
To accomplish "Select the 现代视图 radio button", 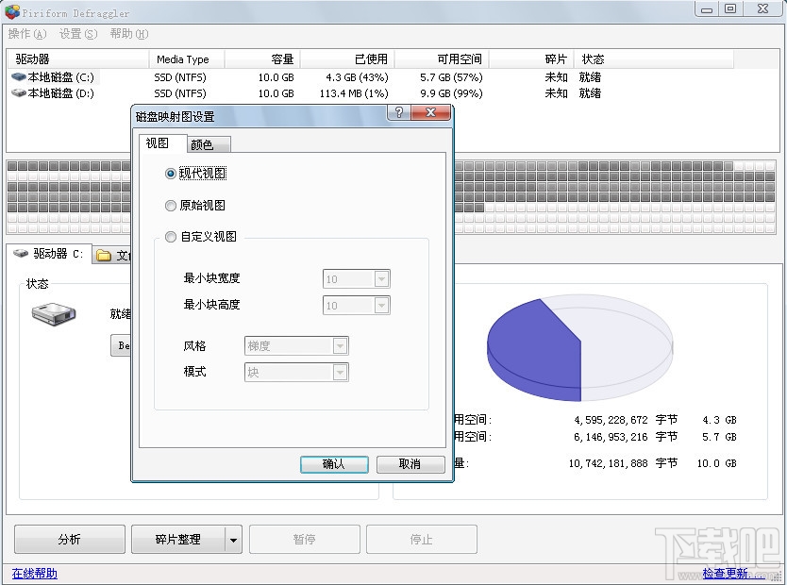I will [x=170, y=175].
